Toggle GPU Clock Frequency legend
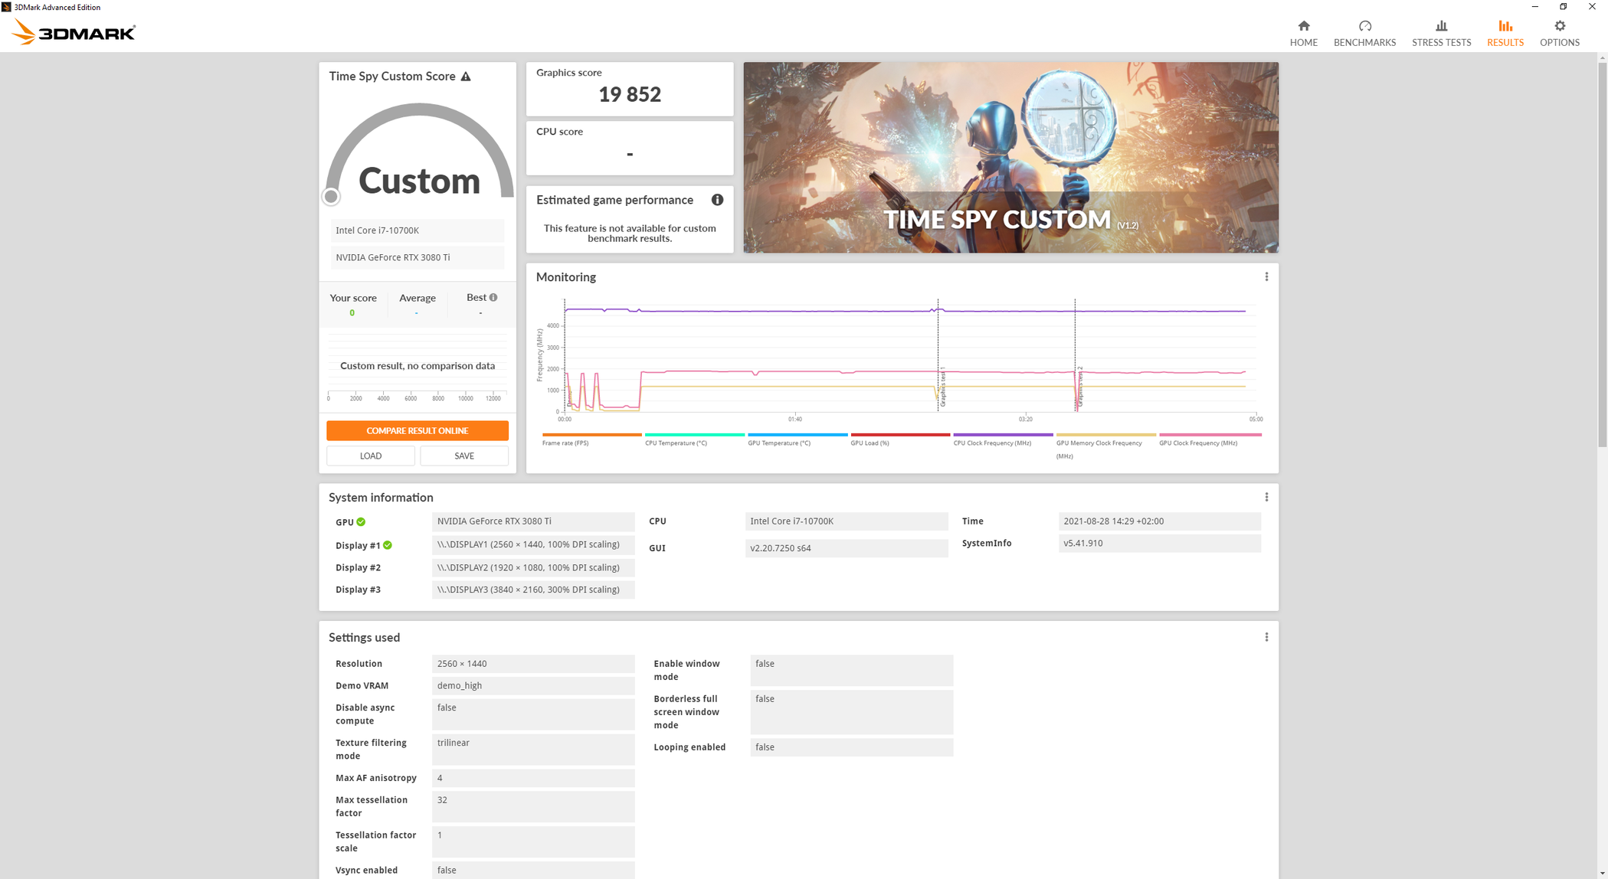This screenshot has width=1608, height=879. pyautogui.click(x=1210, y=439)
